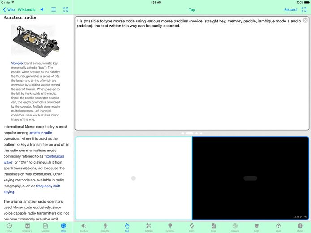This screenshot has height=233, width=311.
Task: Tap the black dah paddle
Action: (251, 178)
